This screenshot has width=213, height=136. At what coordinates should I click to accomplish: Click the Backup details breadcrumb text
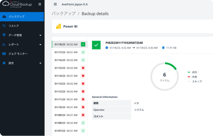click(95, 14)
